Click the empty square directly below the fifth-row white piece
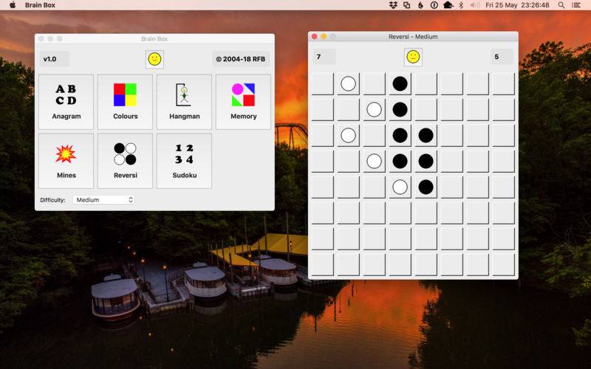The width and height of the screenshot is (591, 369). point(400,213)
